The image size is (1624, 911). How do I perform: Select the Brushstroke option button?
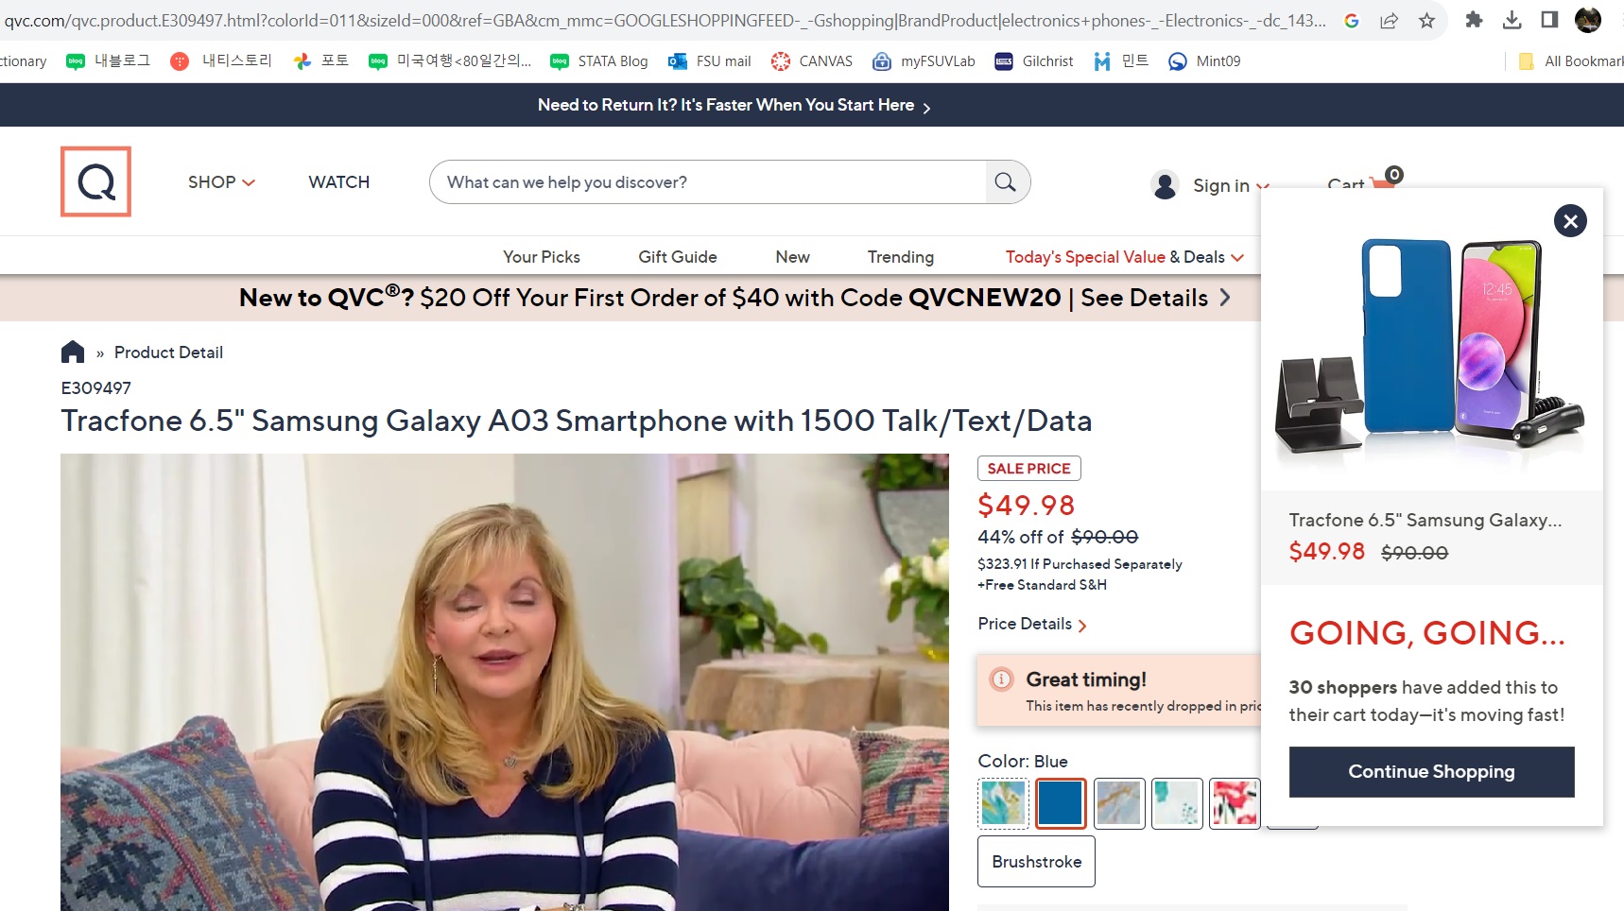click(1036, 861)
